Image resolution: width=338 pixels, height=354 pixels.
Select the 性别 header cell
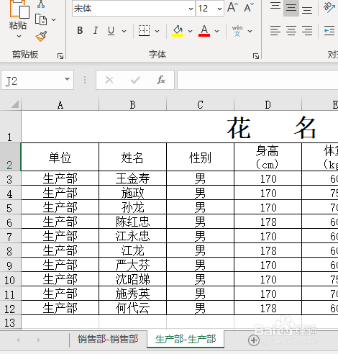pyautogui.click(x=200, y=157)
